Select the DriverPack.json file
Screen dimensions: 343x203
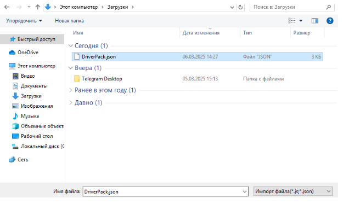tap(197, 57)
